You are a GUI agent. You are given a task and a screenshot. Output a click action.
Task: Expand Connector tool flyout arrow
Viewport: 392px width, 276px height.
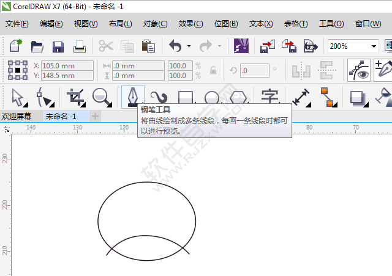pos(335,104)
